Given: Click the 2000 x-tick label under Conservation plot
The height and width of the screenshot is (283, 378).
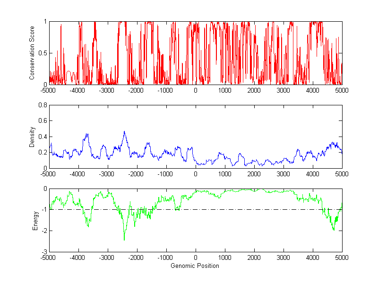Looking at the screenshot, I should point(254,90).
